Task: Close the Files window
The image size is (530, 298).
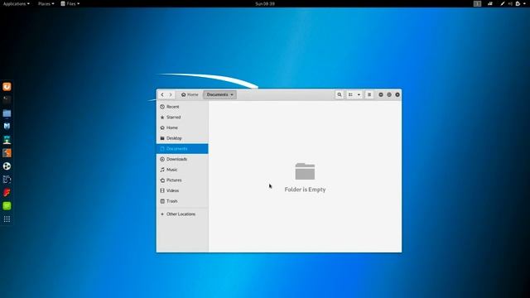Action: pos(397,94)
